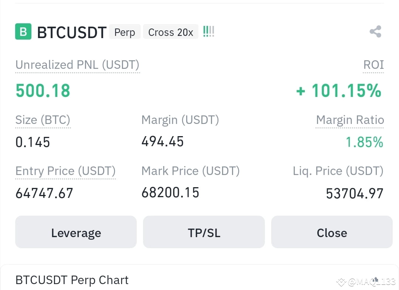Open the Leverage adjustment button
The height and width of the screenshot is (290, 399).
pyautogui.click(x=76, y=232)
